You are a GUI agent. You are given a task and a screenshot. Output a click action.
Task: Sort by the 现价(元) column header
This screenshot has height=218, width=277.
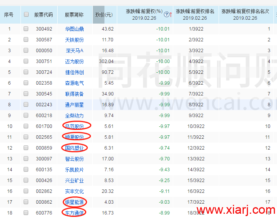pos(104,15)
